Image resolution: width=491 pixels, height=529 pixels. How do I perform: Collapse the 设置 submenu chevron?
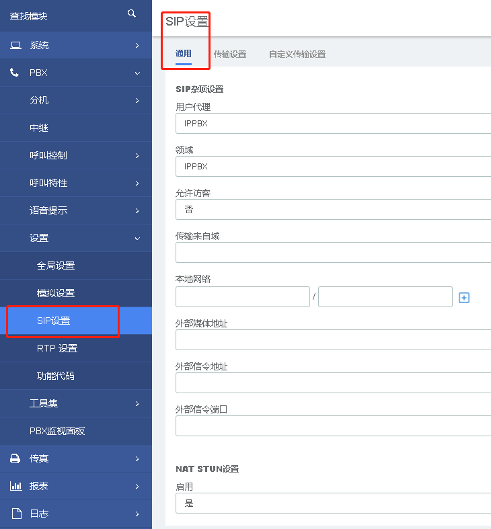(137, 239)
